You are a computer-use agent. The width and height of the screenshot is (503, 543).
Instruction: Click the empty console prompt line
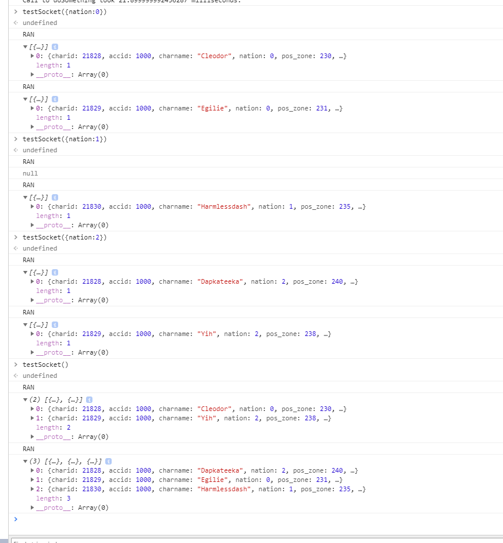tap(233, 519)
